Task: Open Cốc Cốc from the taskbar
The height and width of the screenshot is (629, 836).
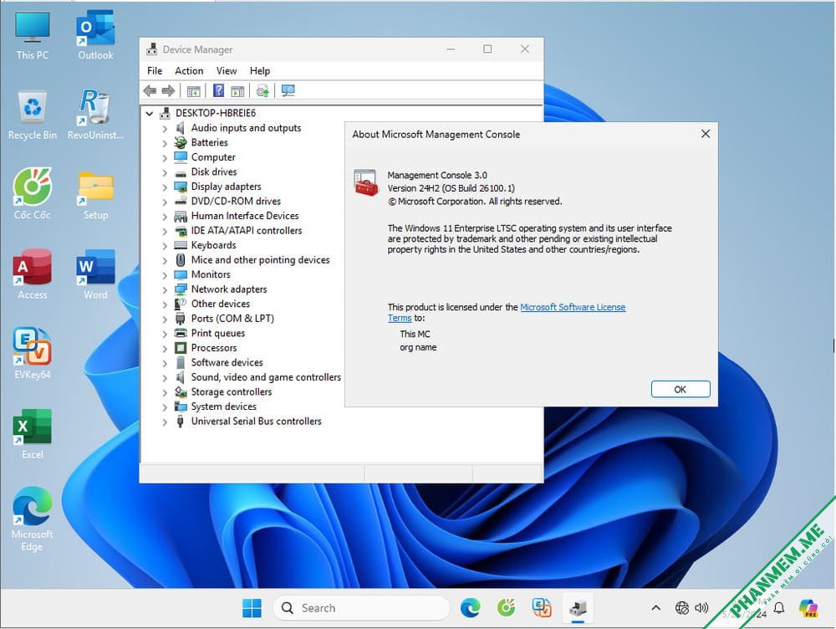Action: pos(506,607)
